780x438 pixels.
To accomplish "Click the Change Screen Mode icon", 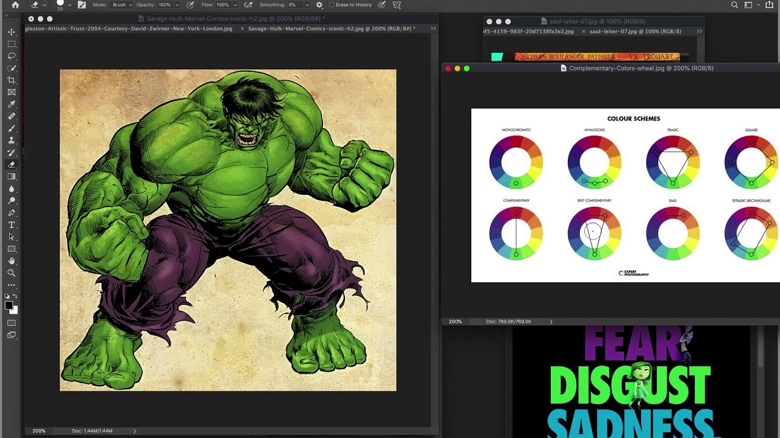I will [x=12, y=335].
